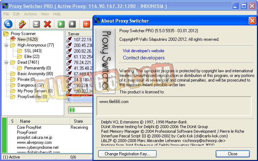Select the www.aliveproxy.com source
258x161 pixels.
click(50, 142)
